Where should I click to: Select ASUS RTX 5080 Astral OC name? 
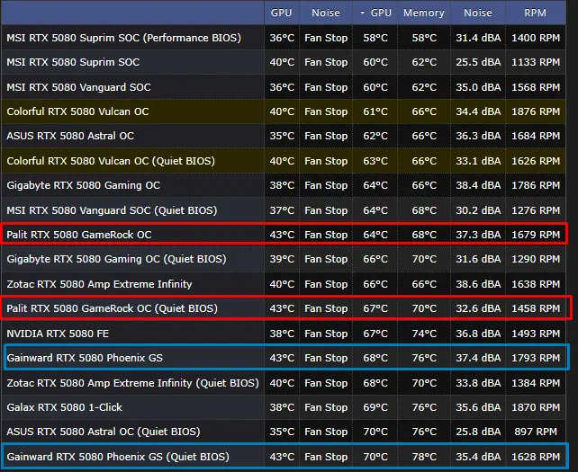(70, 136)
